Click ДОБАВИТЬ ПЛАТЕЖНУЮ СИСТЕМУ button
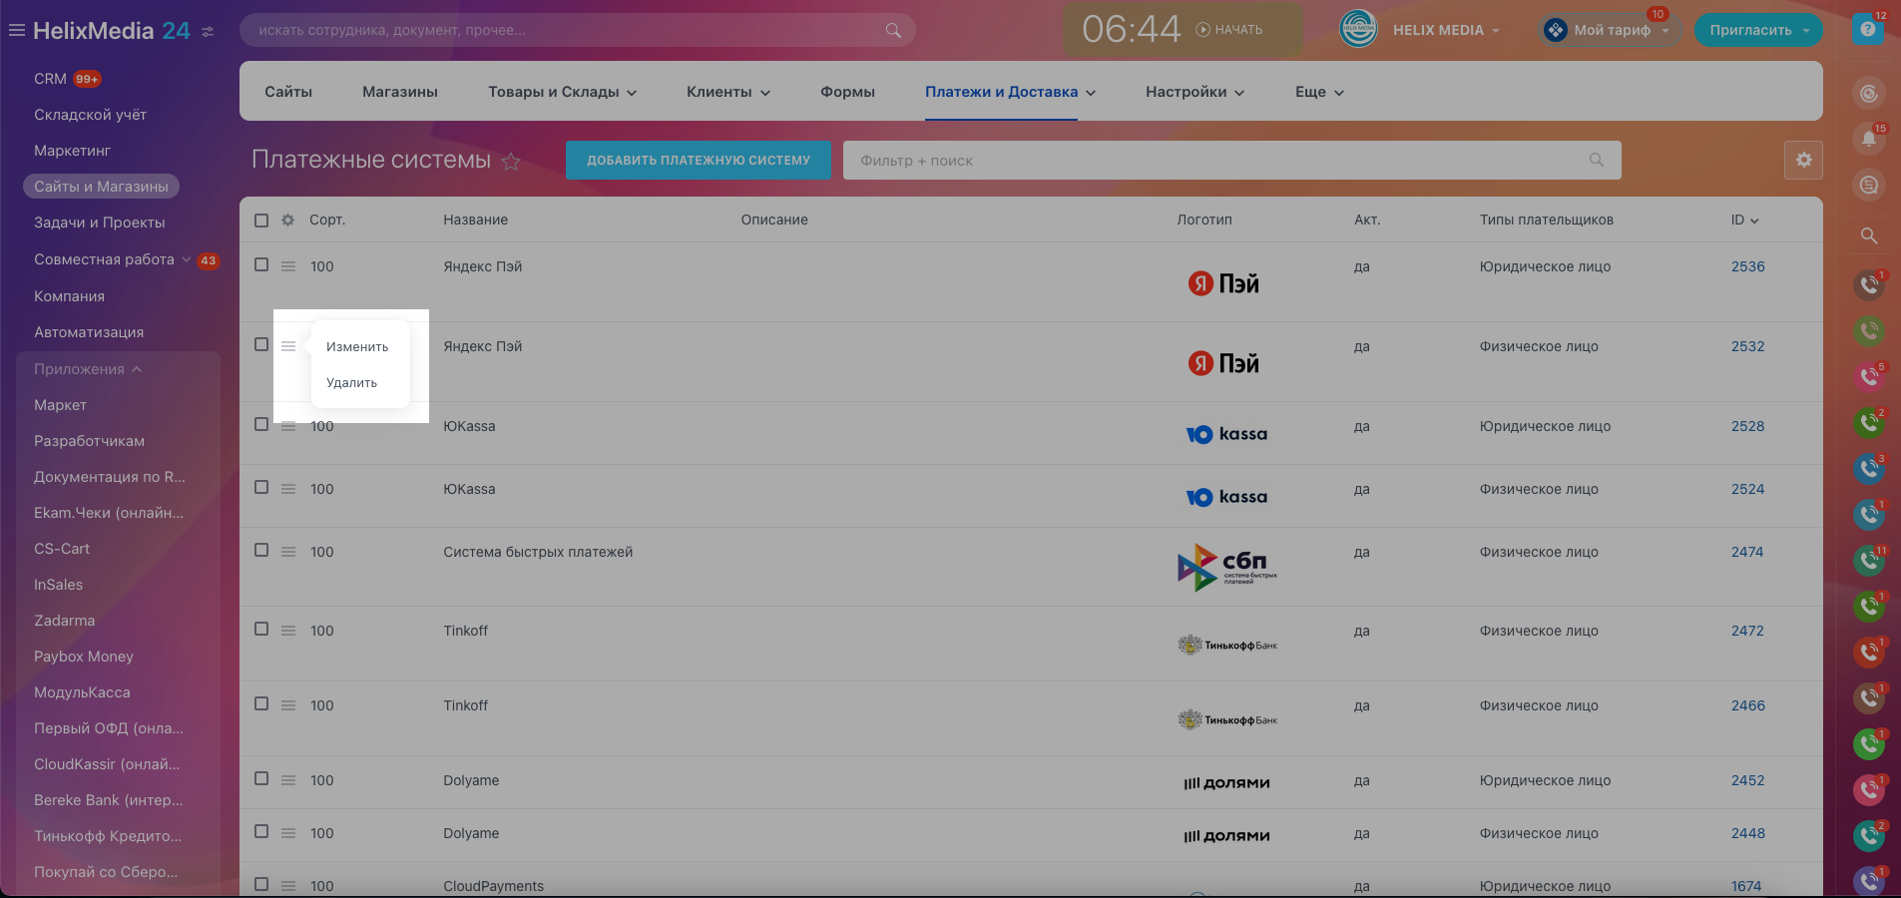The width and height of the screenshot is (1901, 898). [x=699, y=160]
